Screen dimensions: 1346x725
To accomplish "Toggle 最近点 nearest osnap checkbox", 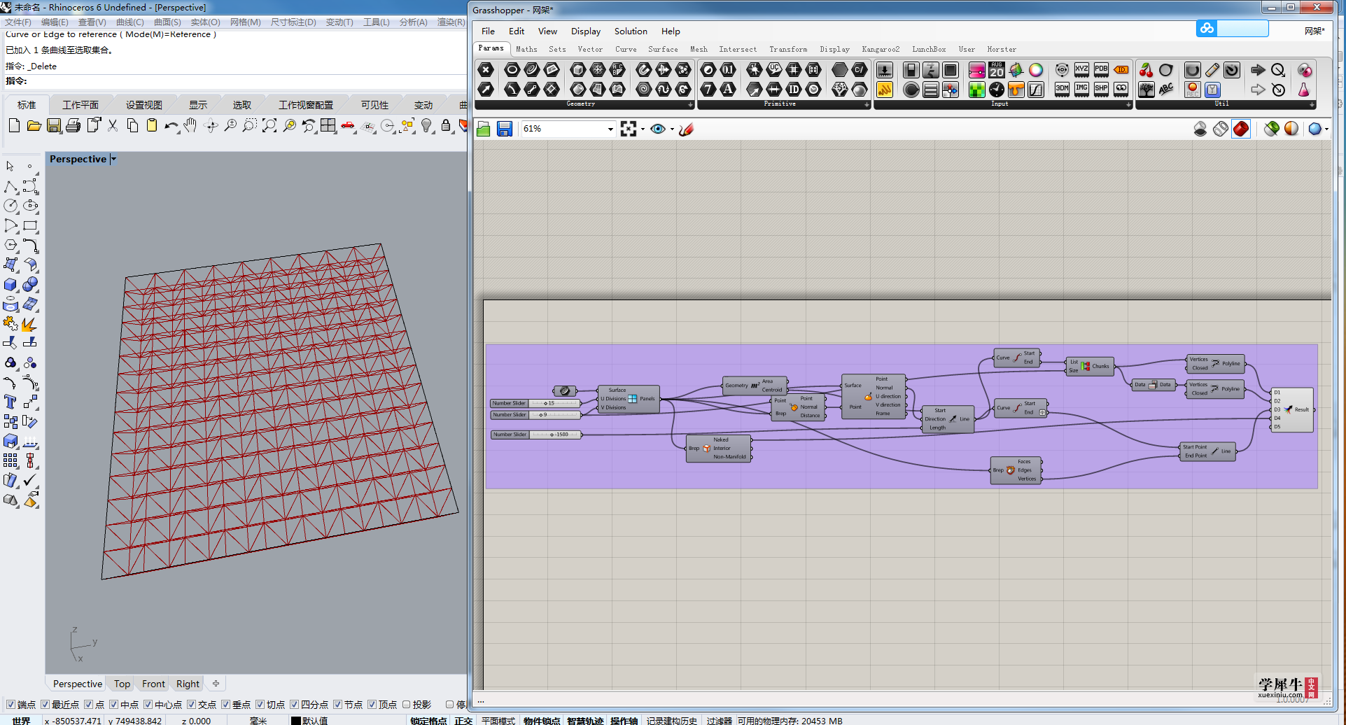I will point(45,705).
